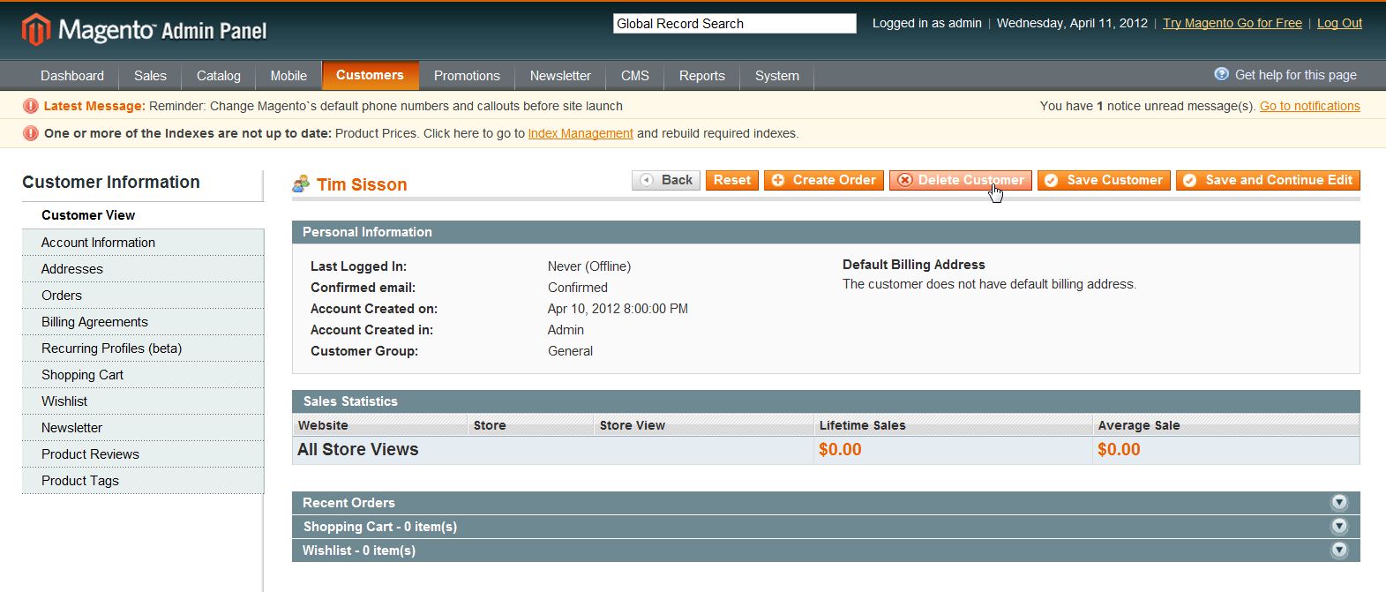
Task: Open the Addresses tab in sidebar
Action: point(72,269)
